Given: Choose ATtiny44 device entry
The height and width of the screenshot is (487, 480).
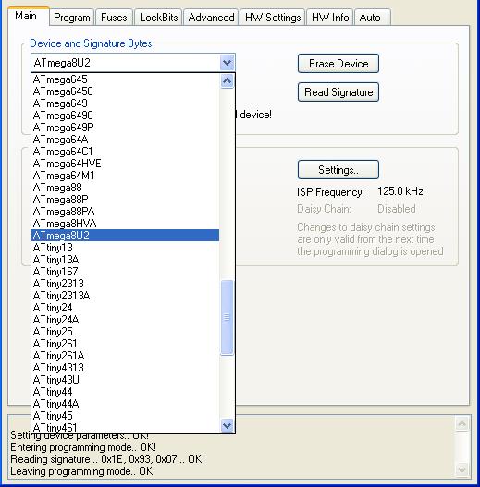Looking at the screenshot, I should (x=125, y=392).
